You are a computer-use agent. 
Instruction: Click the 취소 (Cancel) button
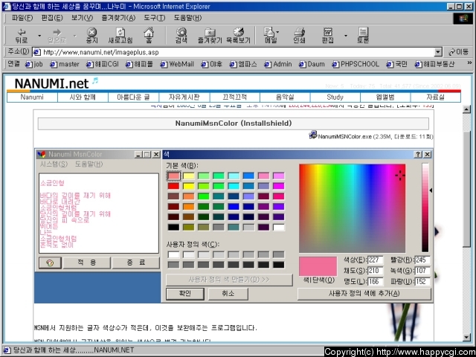coord(228,293)
